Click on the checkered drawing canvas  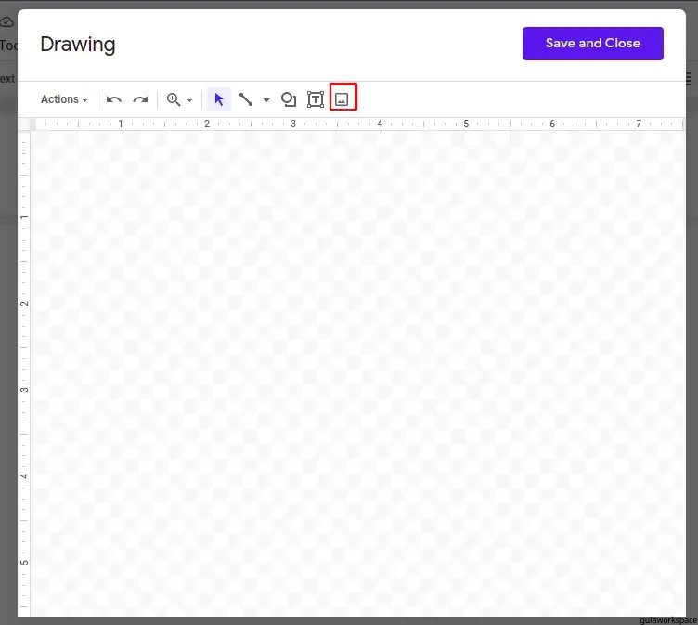pyautogui.click(x=357, y=373)
